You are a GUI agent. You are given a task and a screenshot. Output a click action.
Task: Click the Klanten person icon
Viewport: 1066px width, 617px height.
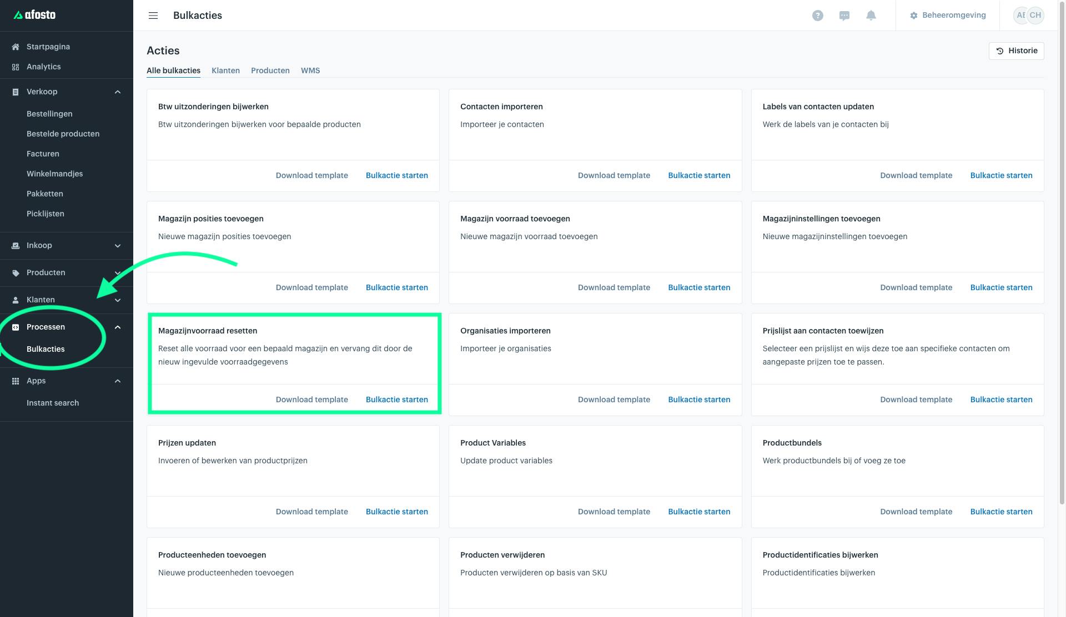pyautogui.click(x=16, y=300)
